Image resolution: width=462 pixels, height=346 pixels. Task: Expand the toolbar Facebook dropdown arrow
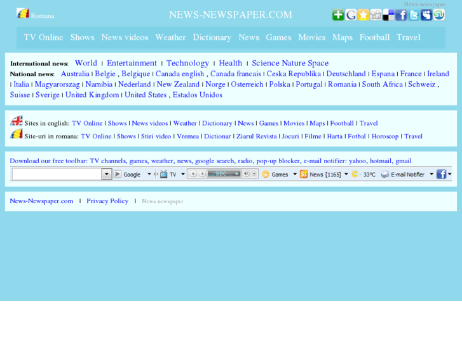tap(450, 174)
